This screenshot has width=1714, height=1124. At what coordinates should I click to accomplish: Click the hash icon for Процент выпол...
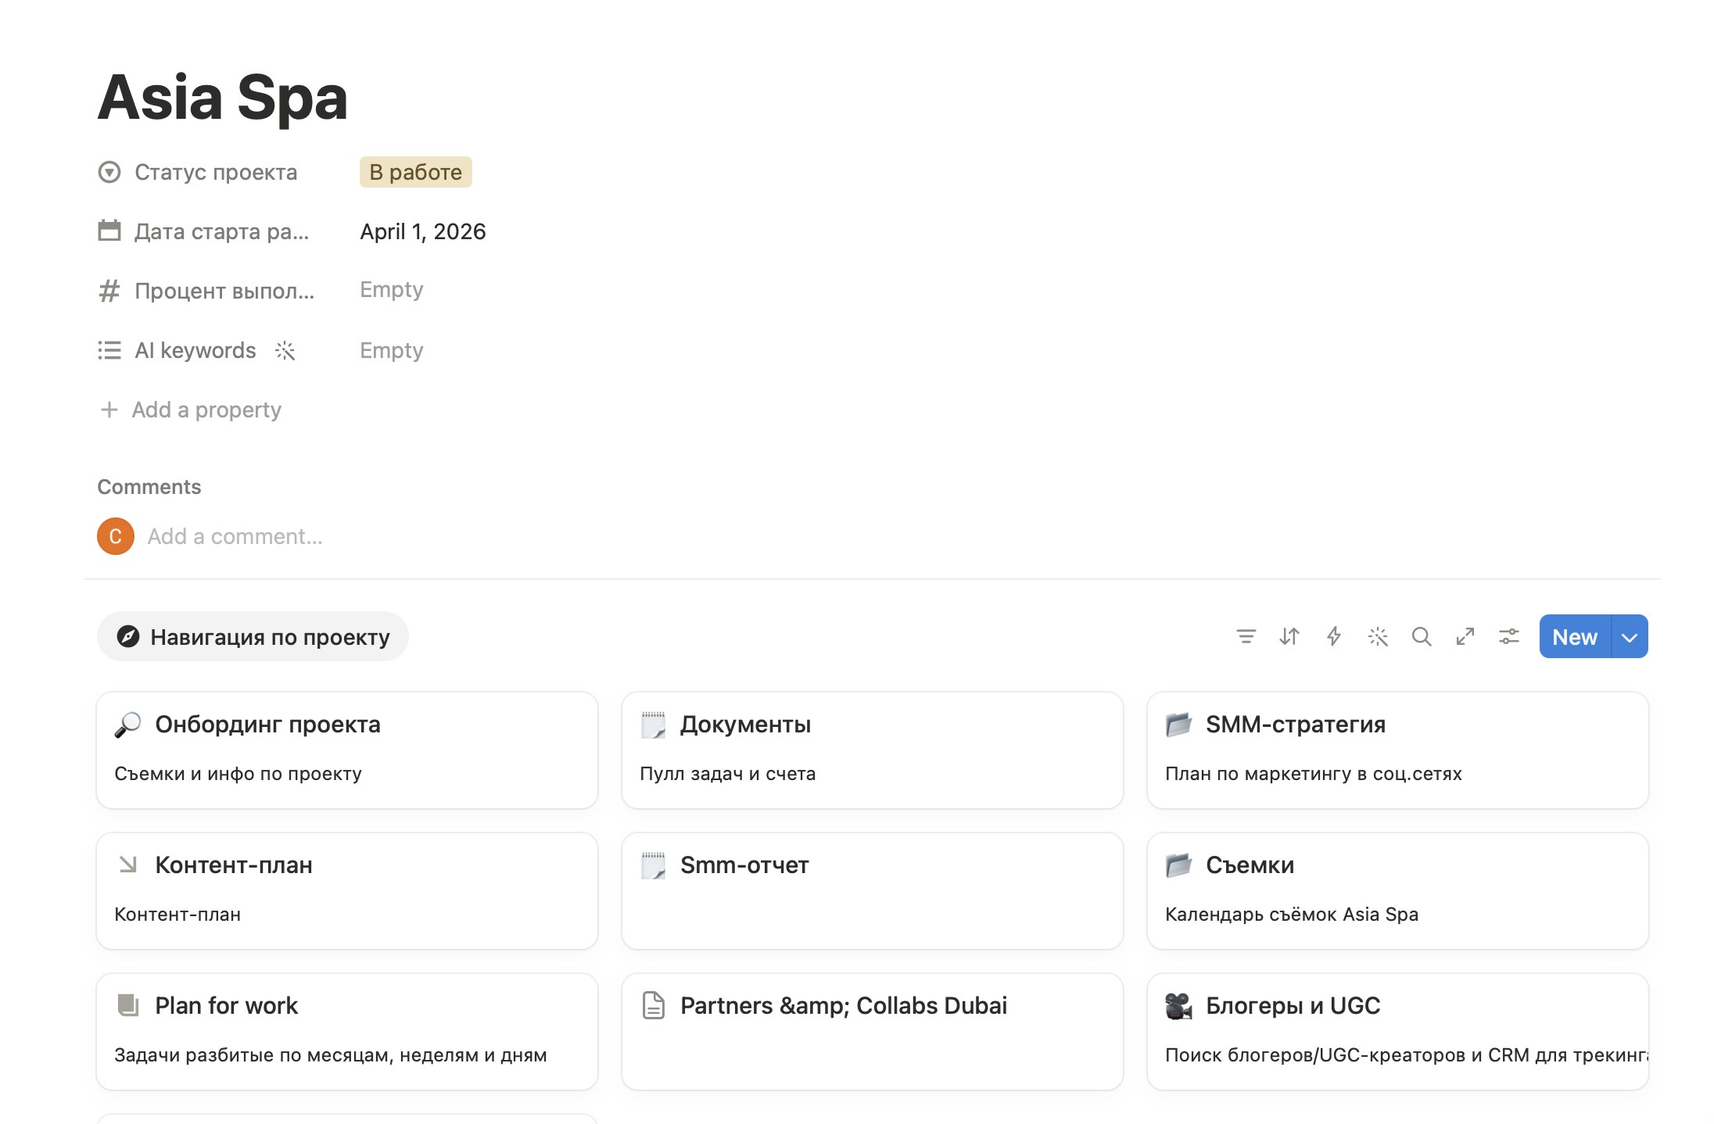pos(109,291)
